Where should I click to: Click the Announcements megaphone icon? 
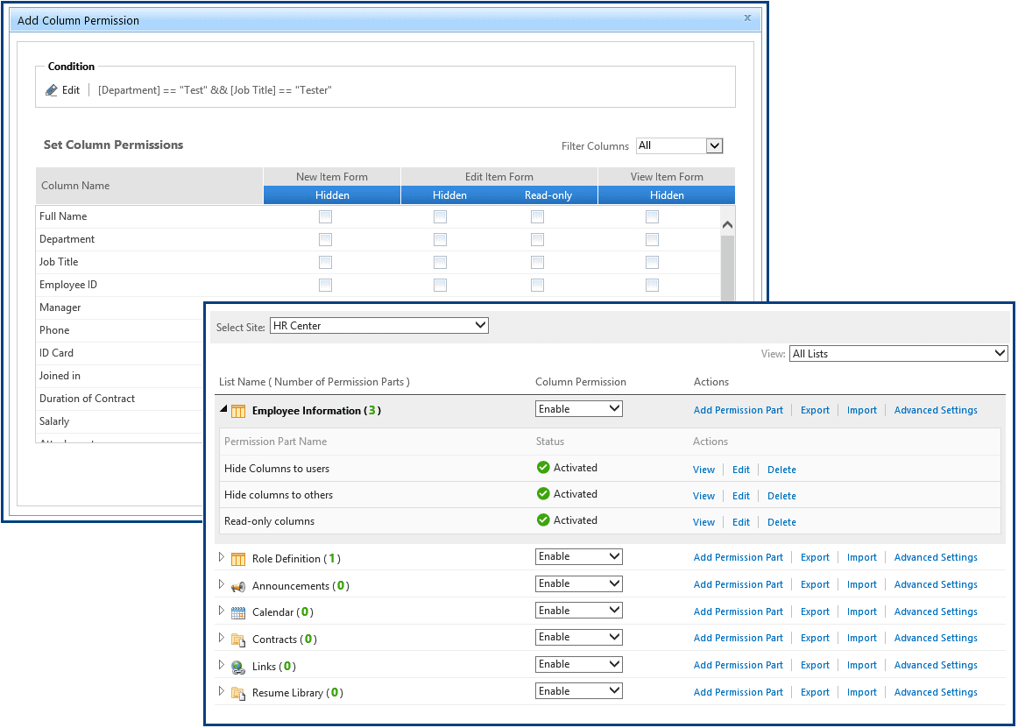[x=238, y=586]
